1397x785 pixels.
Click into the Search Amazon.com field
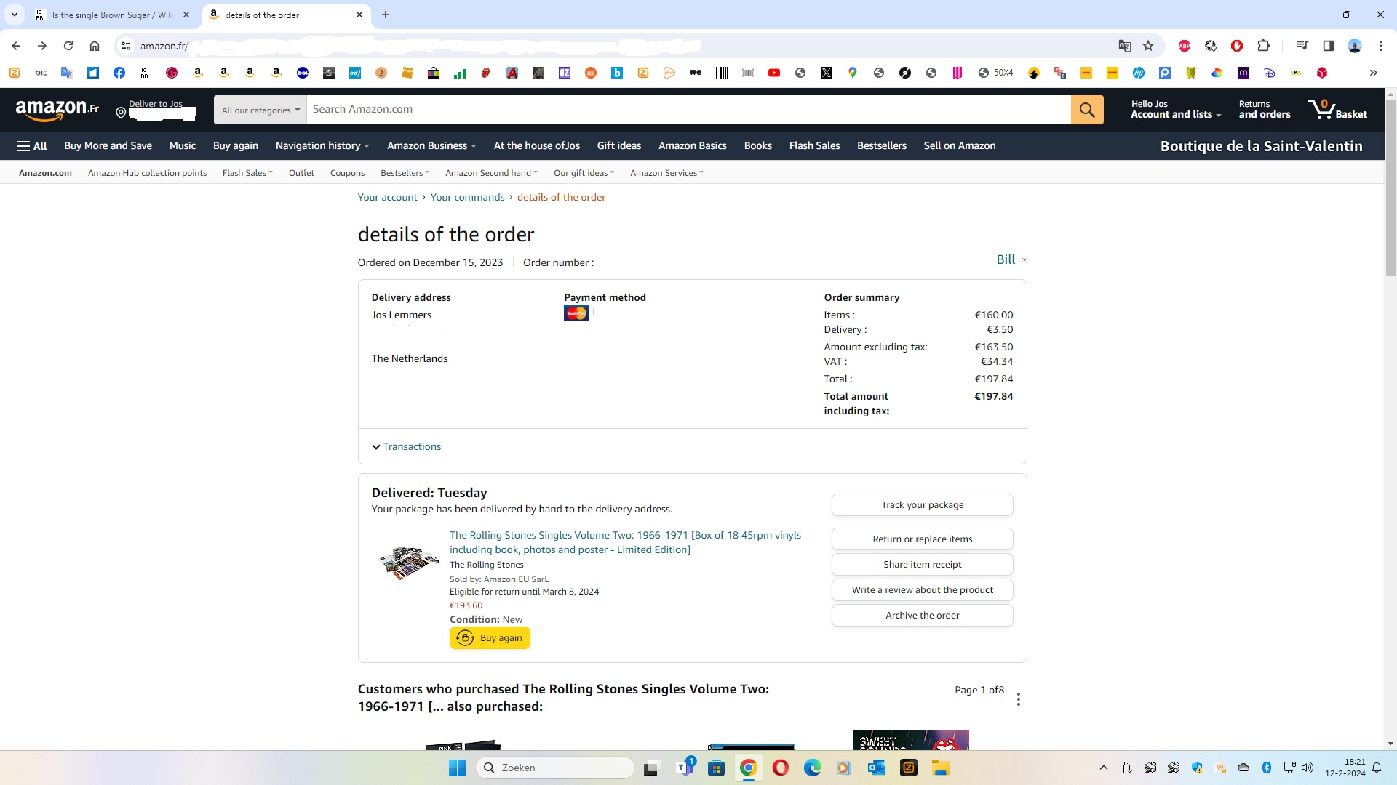tap(688, 110)
